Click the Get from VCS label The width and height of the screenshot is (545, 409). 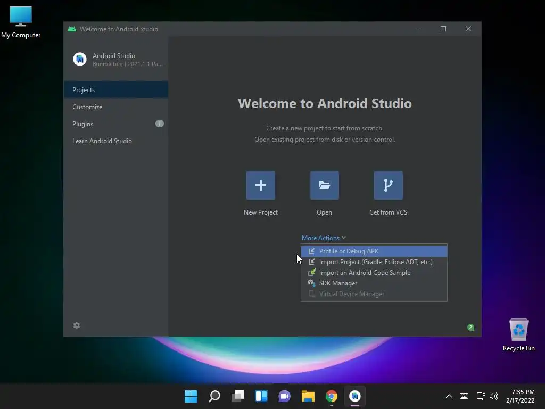click(388, 212)
